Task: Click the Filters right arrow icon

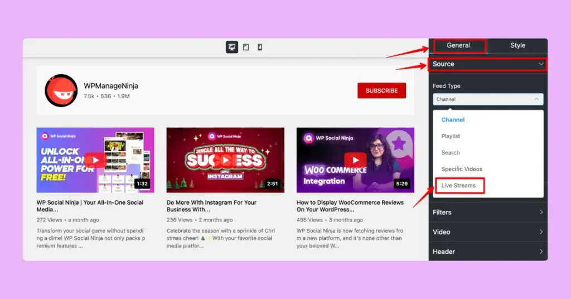Action: 541,212
